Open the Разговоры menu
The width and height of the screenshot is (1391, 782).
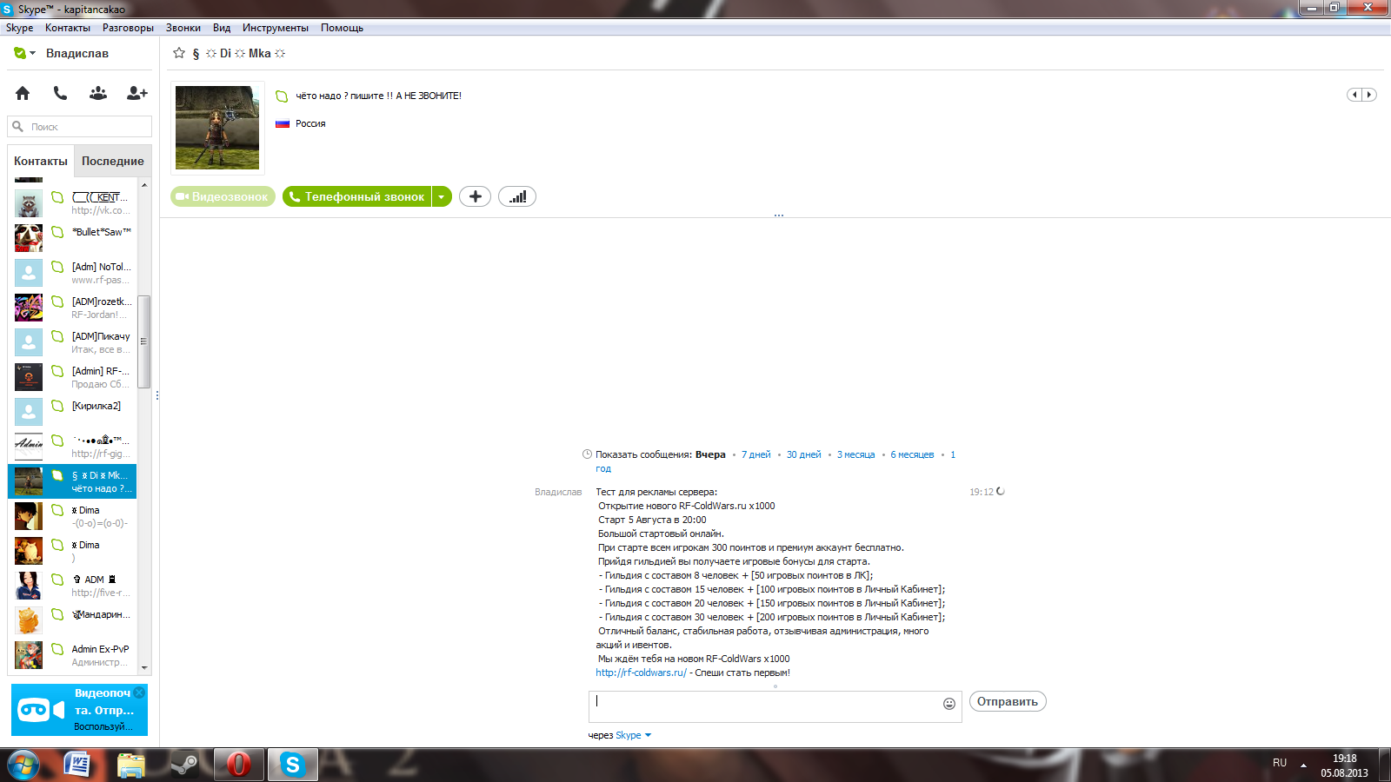pos(128,28)
